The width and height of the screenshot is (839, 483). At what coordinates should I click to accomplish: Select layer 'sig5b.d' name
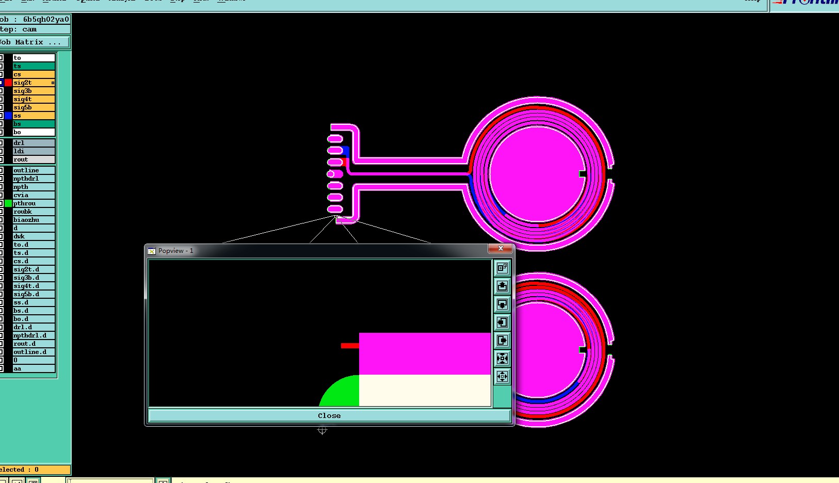34,294
